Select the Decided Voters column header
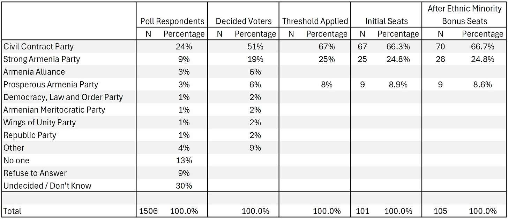Viewport: 508px width, 219px height. 244,21
